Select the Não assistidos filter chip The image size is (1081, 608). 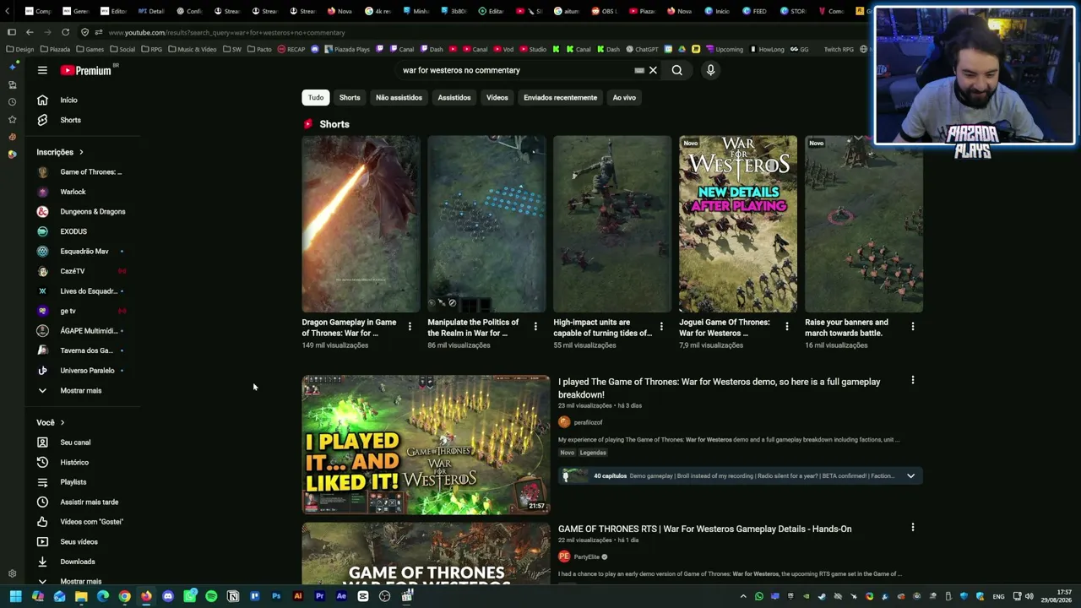tap(399, 97)
